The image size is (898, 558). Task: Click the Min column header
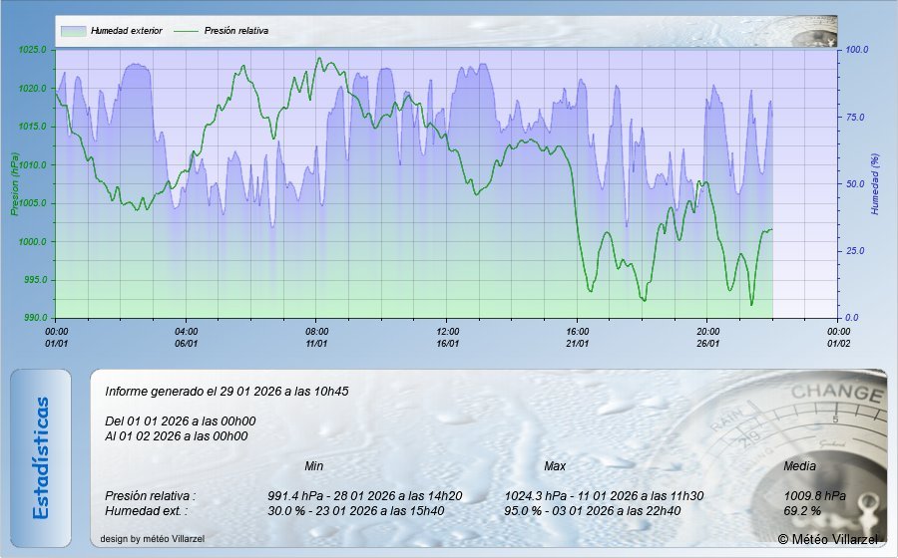313,466
